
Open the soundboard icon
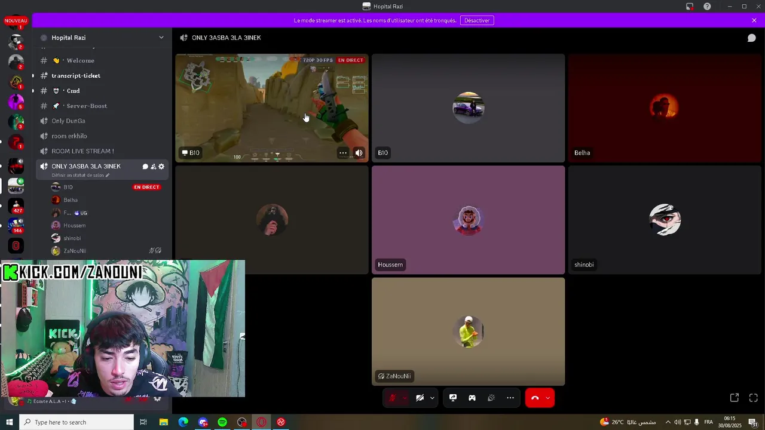(x=491, y=398)
